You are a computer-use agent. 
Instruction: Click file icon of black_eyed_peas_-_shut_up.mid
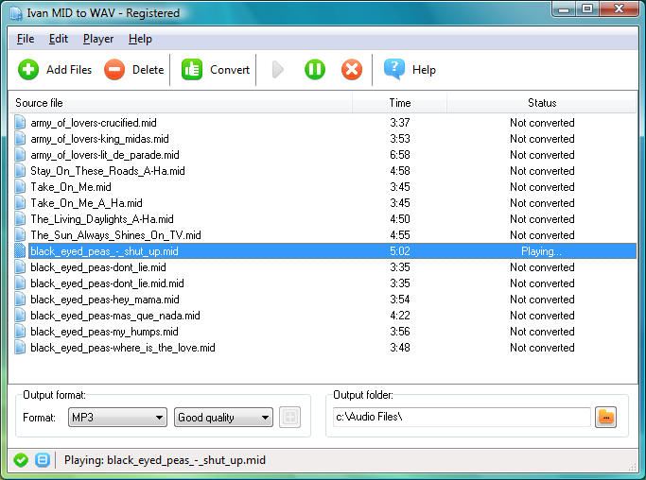click(20, 251)
